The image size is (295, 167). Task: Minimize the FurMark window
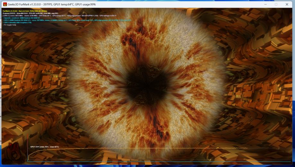265,4
